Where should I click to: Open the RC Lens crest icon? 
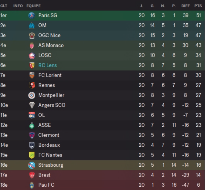(32, 65)
